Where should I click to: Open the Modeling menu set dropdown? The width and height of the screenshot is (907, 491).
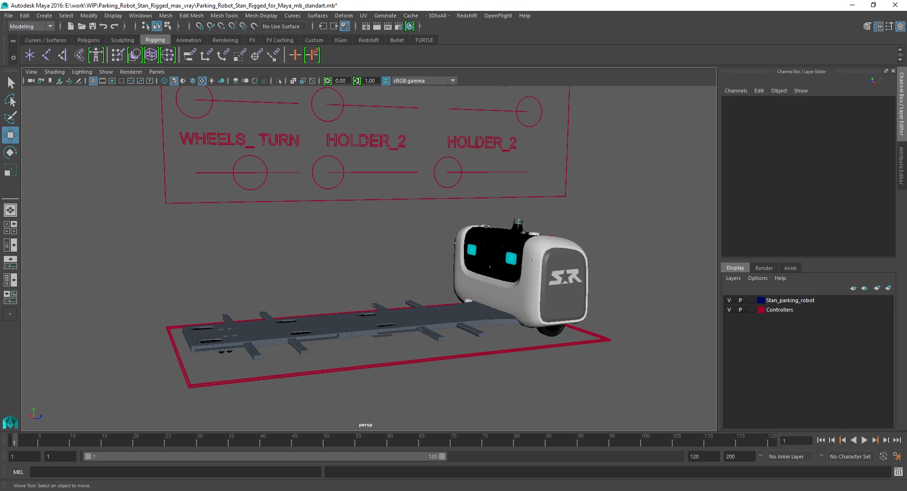[31, 26]
